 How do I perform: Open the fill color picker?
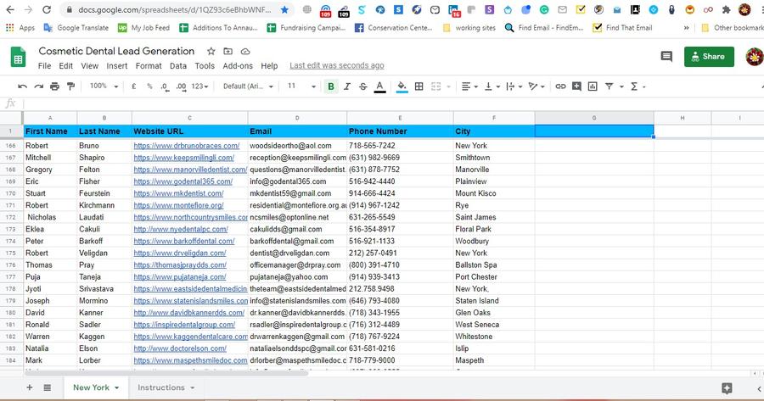402,86
